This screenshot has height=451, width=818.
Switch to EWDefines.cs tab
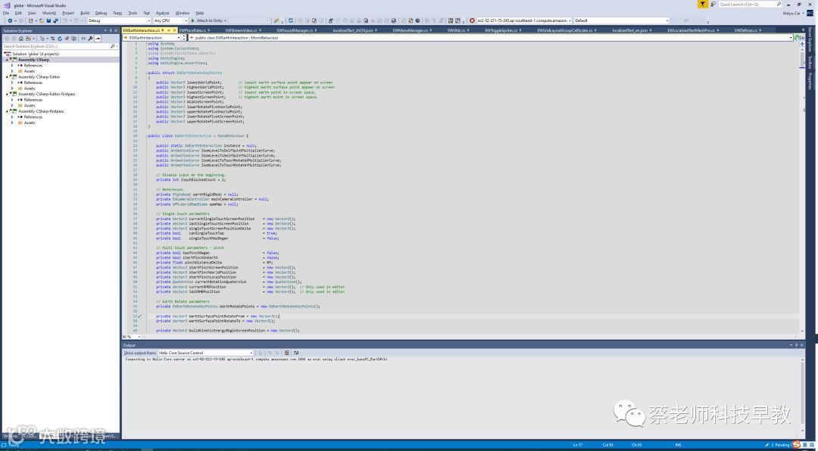click(745, 30)
